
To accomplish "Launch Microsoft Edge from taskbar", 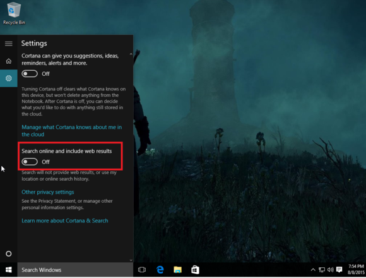I will click(x=160, y=270).
